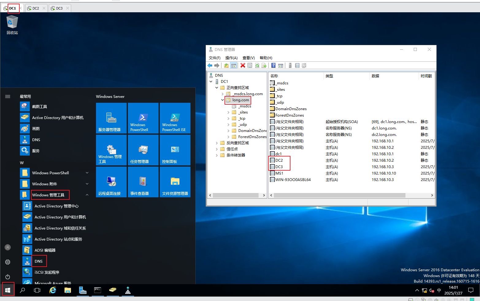Image resolution: width=480 pixels, height=301 pixels.
Task: Open Task View on the taskbar
Action: 37,290
